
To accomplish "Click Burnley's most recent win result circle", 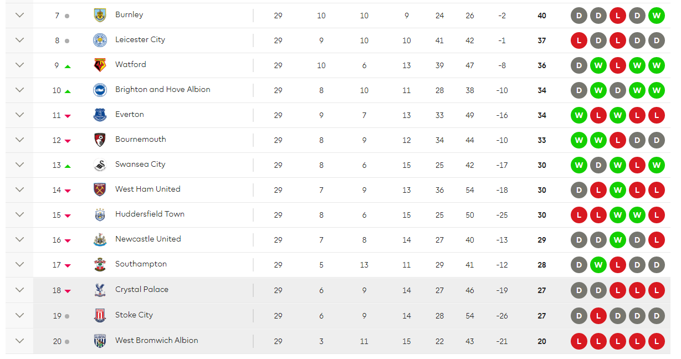I will pos(656,16).
